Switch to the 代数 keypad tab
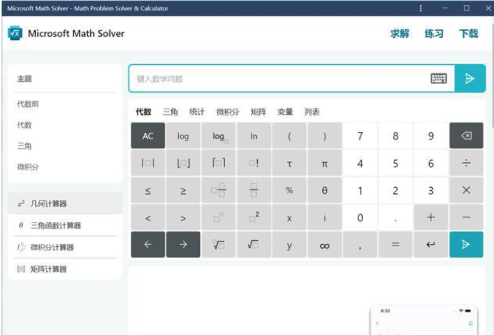This screenshot has height=335, width=494. click(x=143, y=112)
